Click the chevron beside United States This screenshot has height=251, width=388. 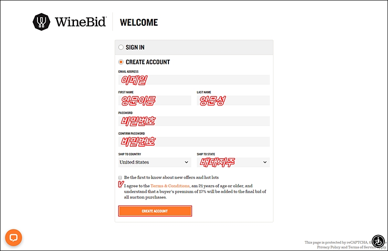(186, 162)
